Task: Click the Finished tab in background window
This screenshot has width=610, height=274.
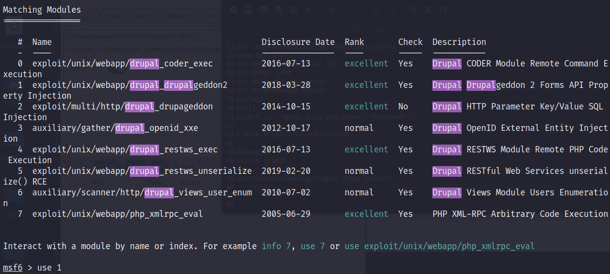Action: coord(176,16)
